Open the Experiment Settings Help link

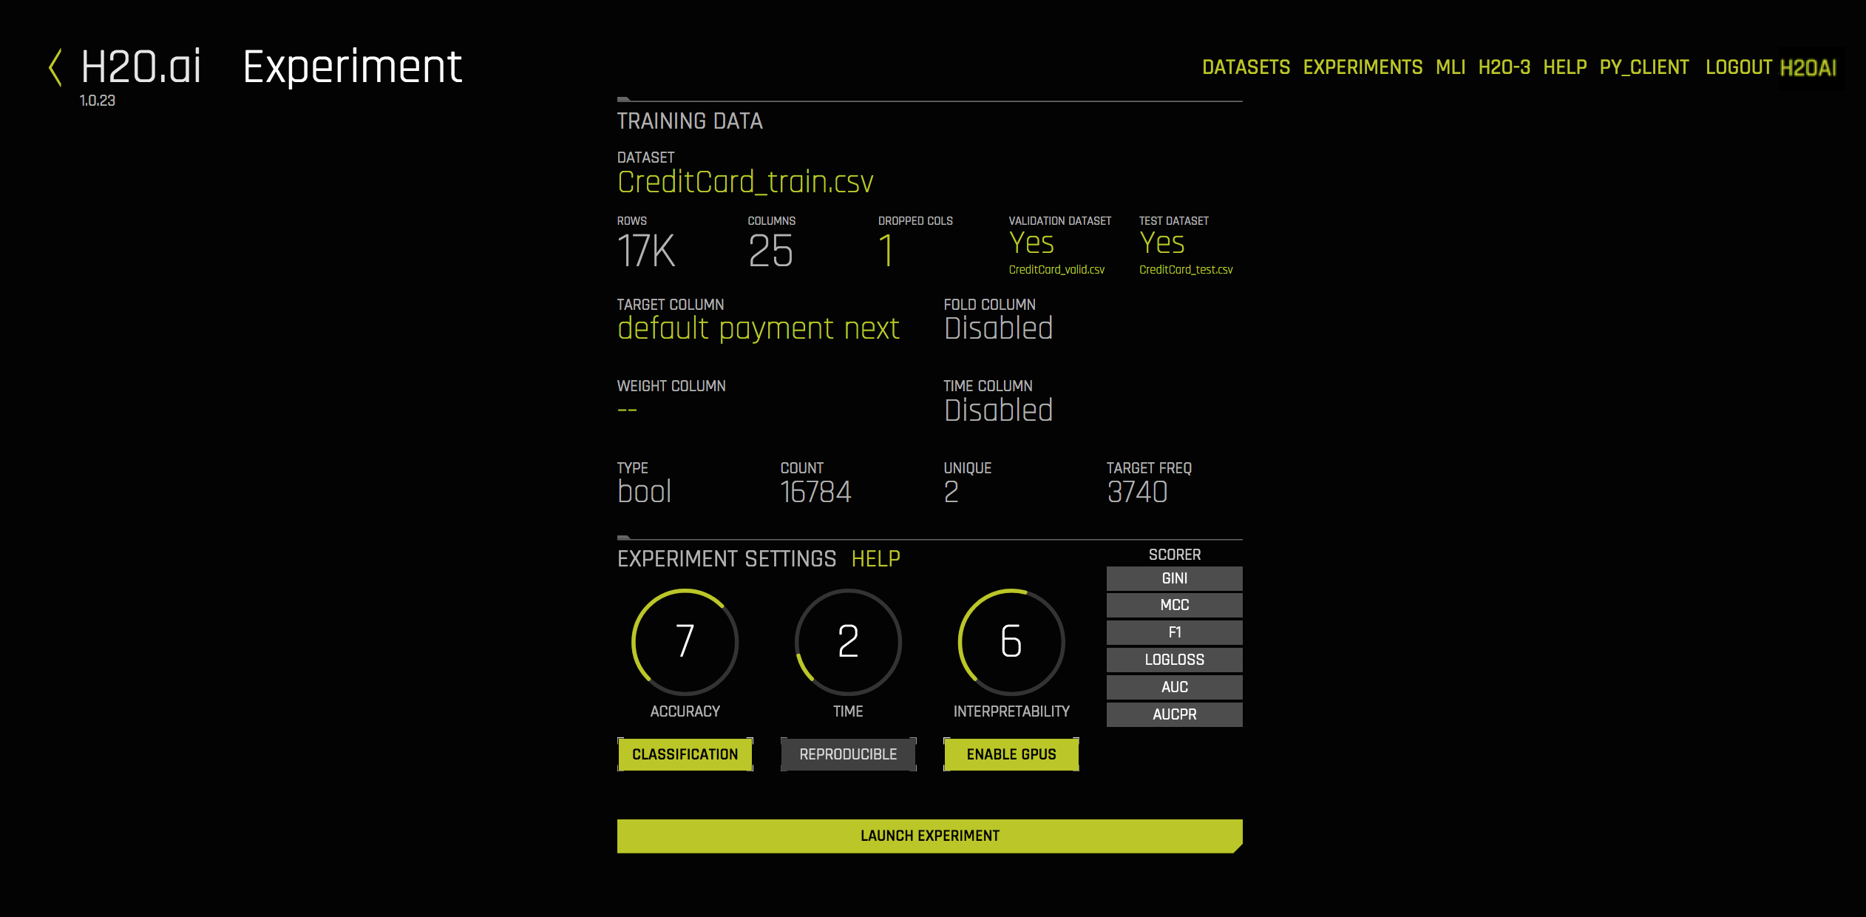pos(875,559)
